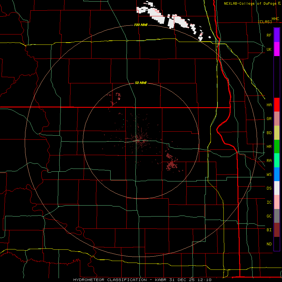Select the pink IC legend swatch
Screen dimensions: 282x282
click(277, 202)
